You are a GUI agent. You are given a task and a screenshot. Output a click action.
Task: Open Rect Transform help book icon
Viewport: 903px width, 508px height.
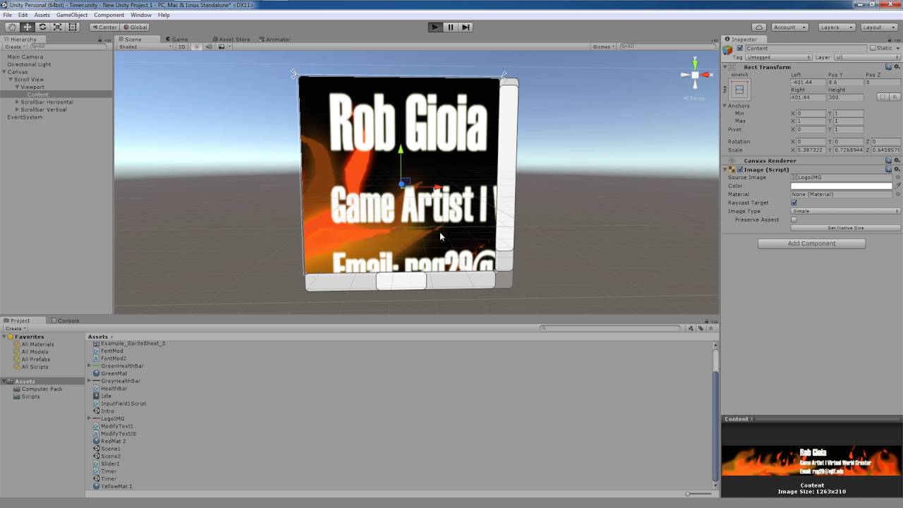click(x=888, y=67)
